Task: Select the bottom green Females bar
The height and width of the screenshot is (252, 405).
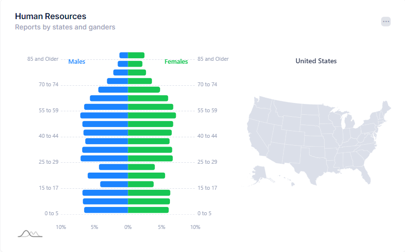Action: click(x=148, y=210)
